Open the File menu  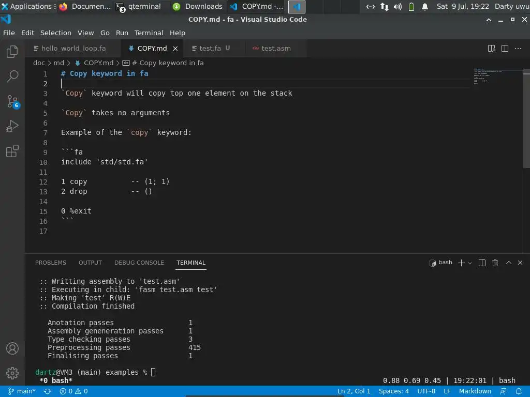(x=9, y=33)
